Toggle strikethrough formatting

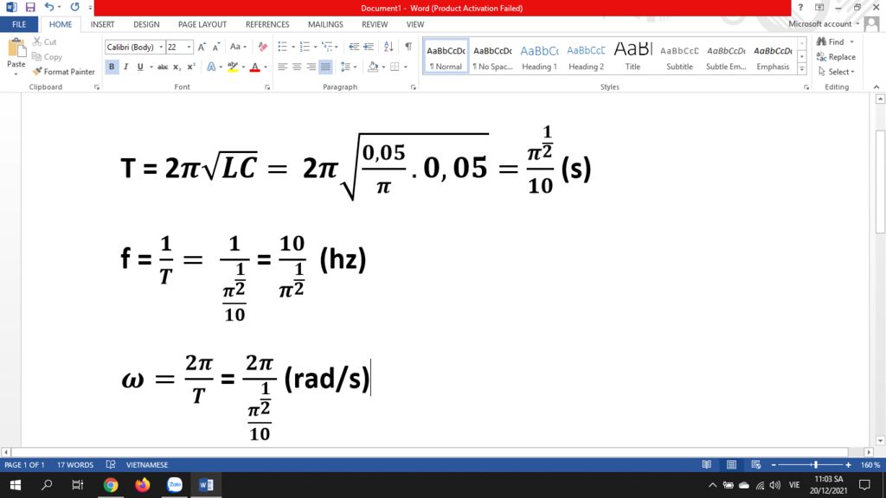click(x=163, y=67)
